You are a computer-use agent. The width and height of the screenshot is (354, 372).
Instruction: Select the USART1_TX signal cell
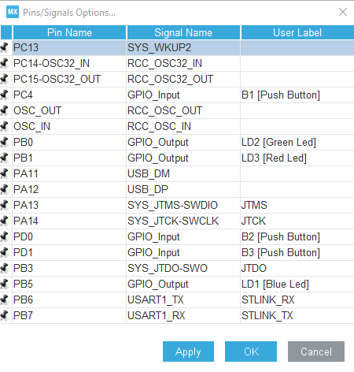tap(183, 299)
